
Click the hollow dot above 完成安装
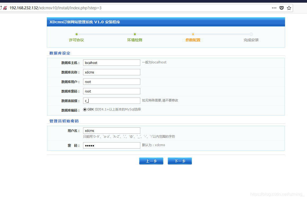pyautogui.click(x=251, y=34)
